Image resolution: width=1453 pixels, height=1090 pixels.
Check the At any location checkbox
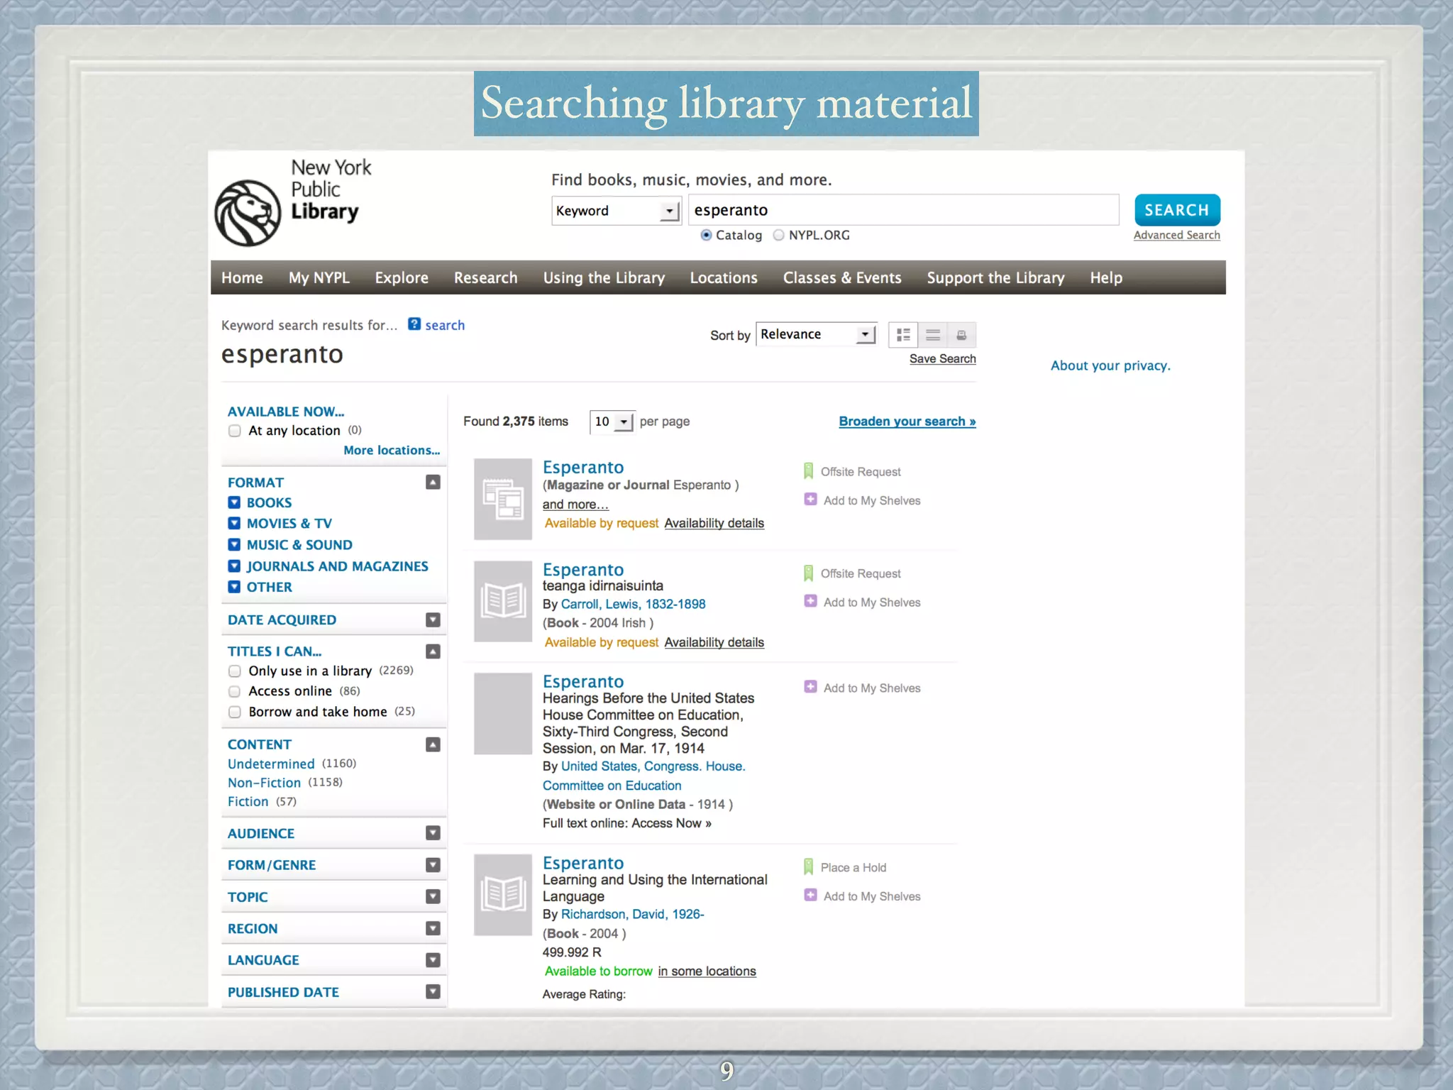pos(235,431)
